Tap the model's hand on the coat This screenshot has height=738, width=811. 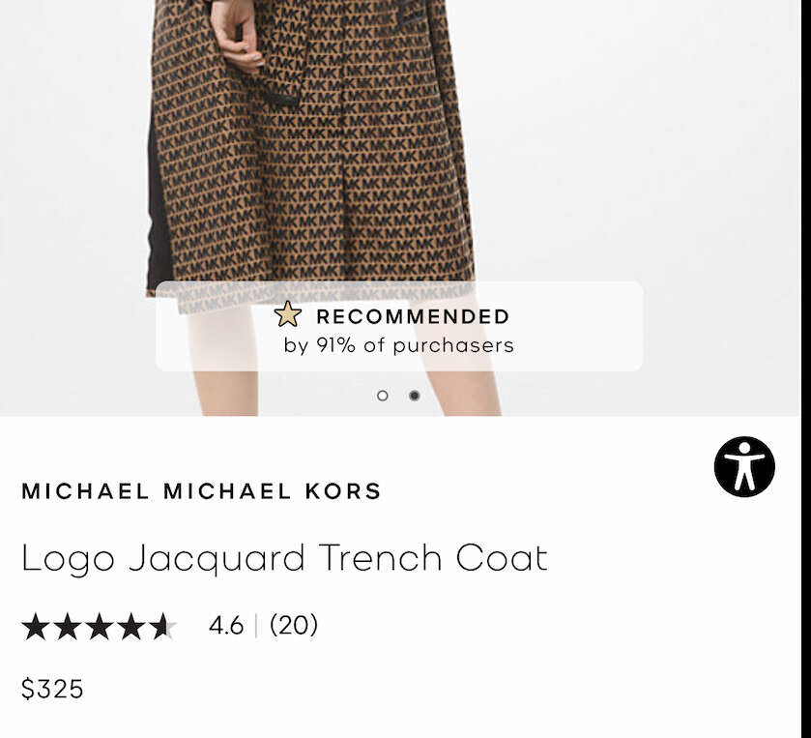pos(235,36)
